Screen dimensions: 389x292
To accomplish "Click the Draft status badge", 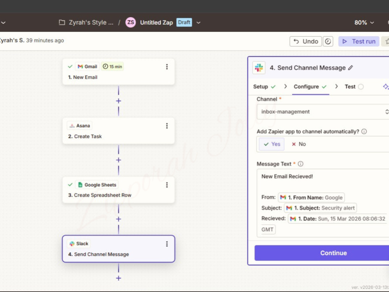I will 184,22.
